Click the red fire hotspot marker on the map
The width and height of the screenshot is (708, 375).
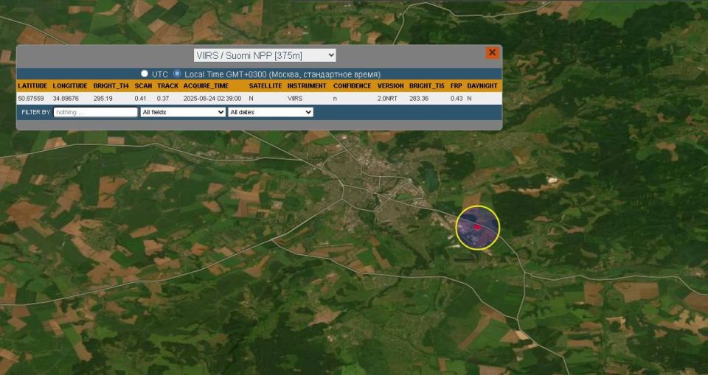click(x=478, y=227)
